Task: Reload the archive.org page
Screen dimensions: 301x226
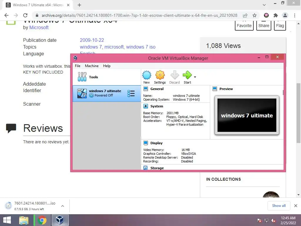Action: [25, 15]
